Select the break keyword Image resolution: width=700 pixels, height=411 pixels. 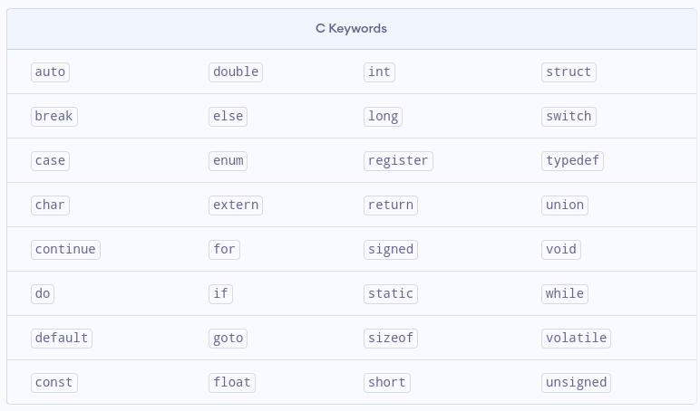pyautogui.click(x=53, y=116)
